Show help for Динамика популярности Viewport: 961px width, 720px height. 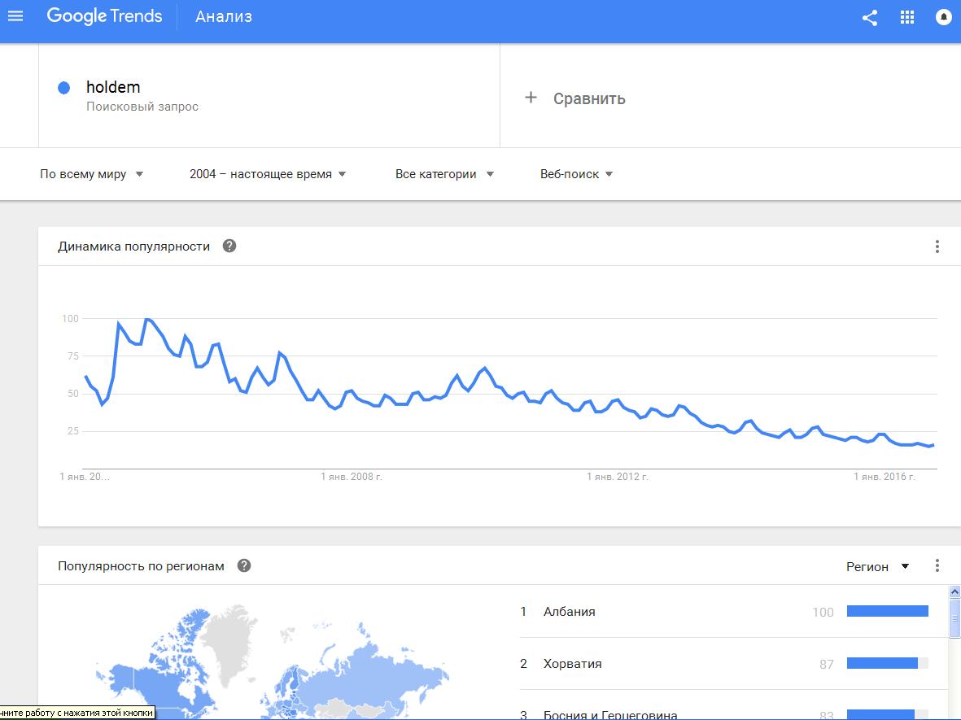tap(229, 246)
